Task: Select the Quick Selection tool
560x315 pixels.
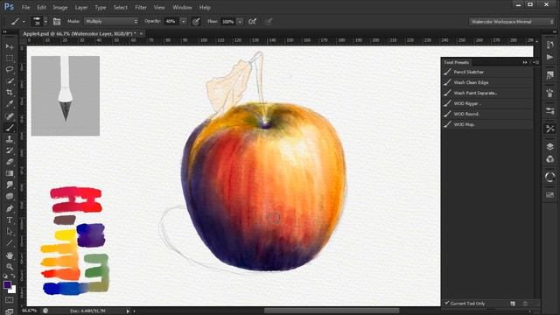Action: coord(10,80)
